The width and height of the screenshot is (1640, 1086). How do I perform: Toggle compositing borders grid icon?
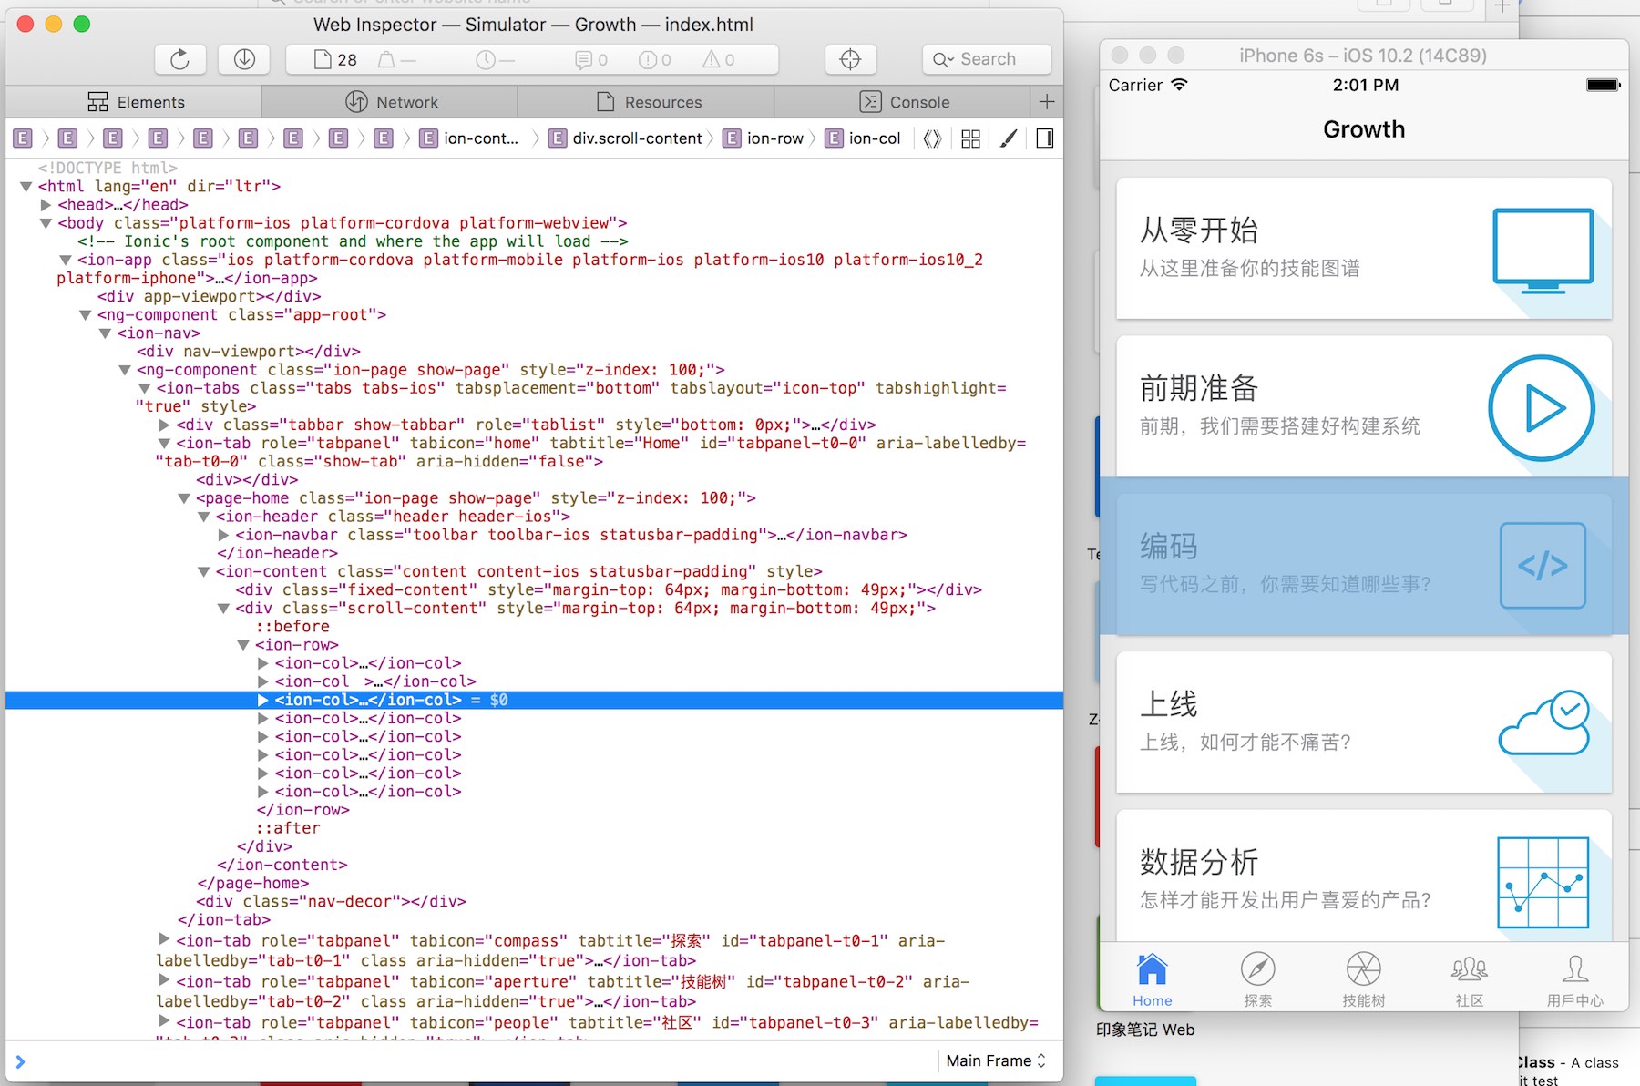(x=971, y=138)
